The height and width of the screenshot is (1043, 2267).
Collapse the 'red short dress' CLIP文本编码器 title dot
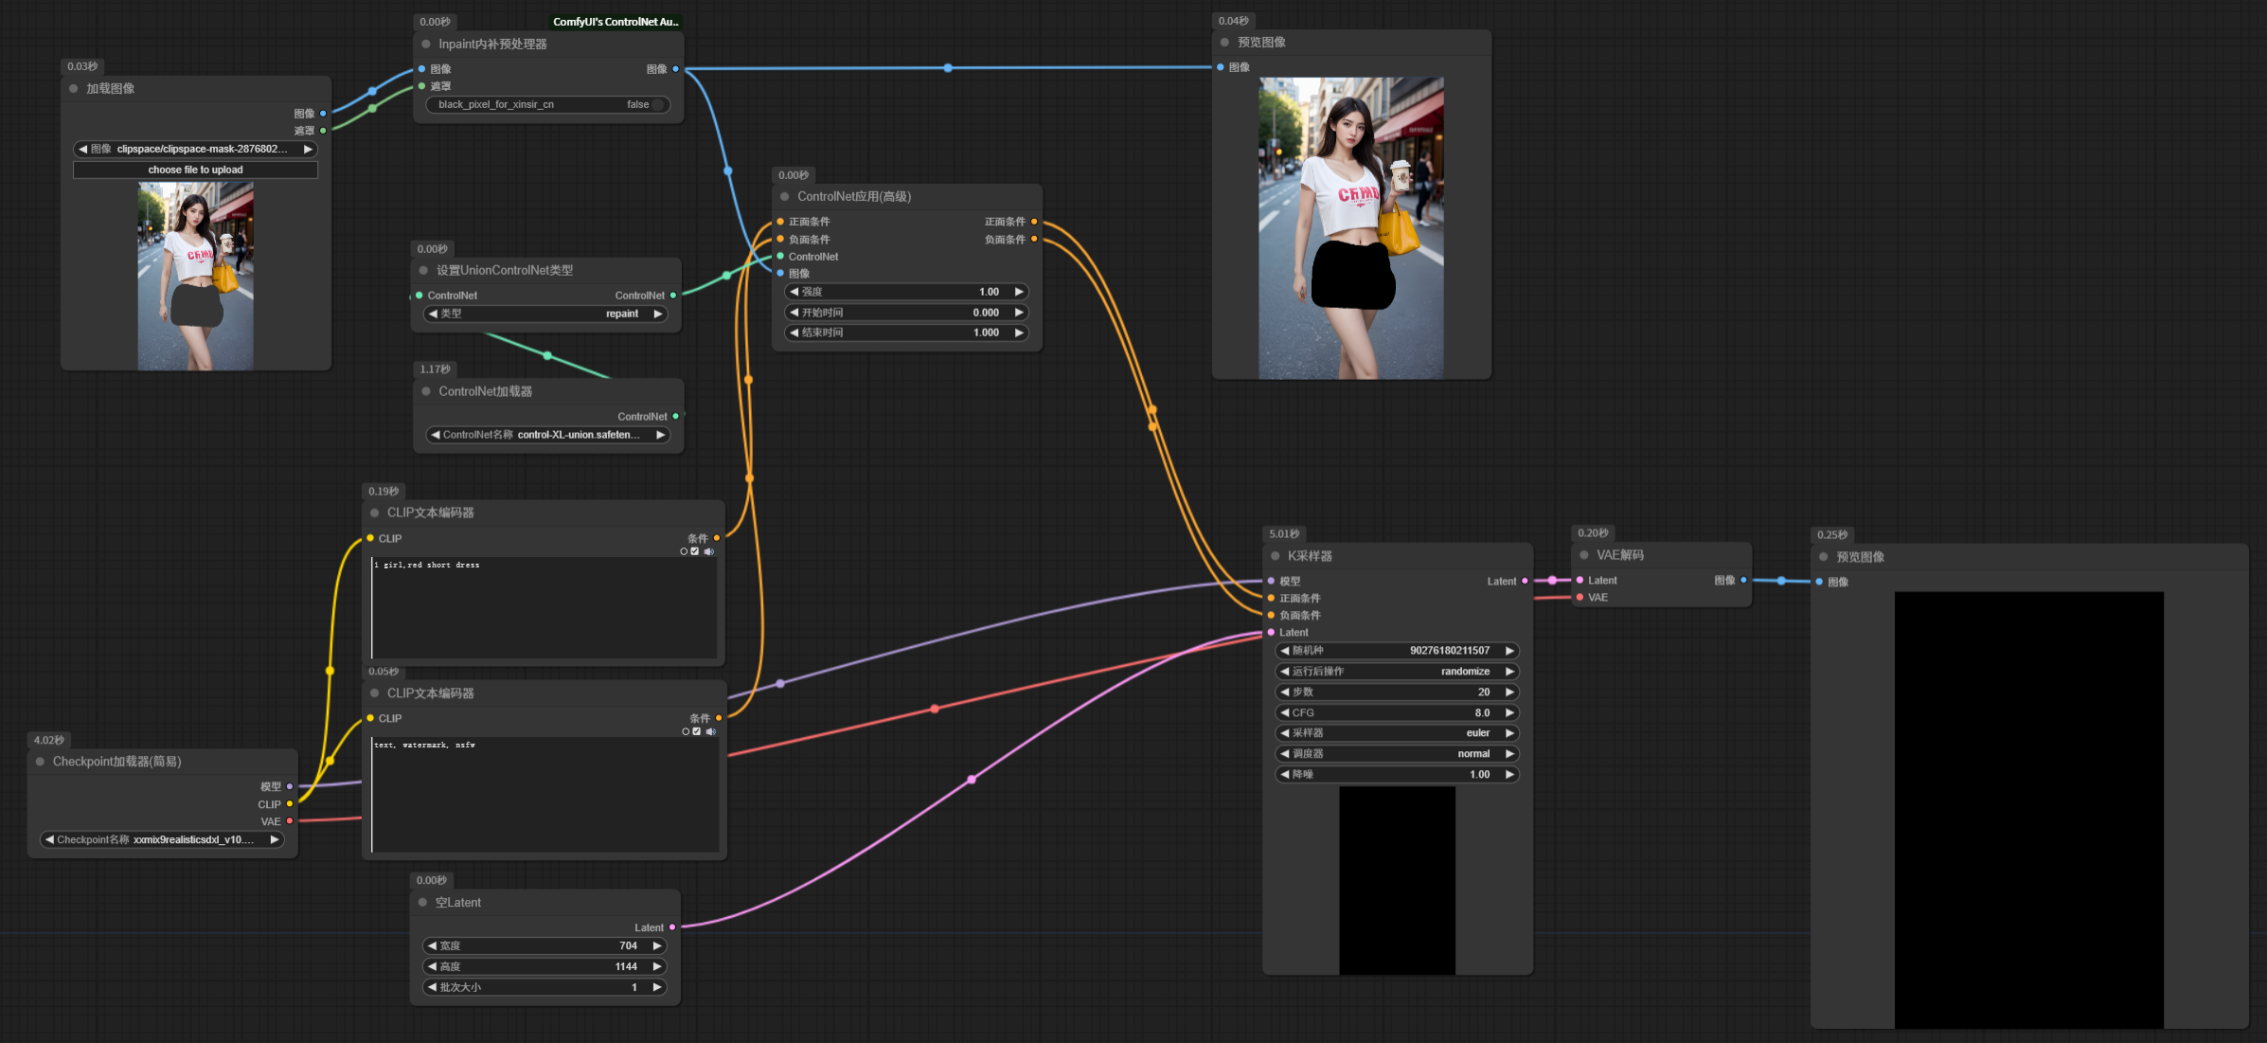pos(374,513)
